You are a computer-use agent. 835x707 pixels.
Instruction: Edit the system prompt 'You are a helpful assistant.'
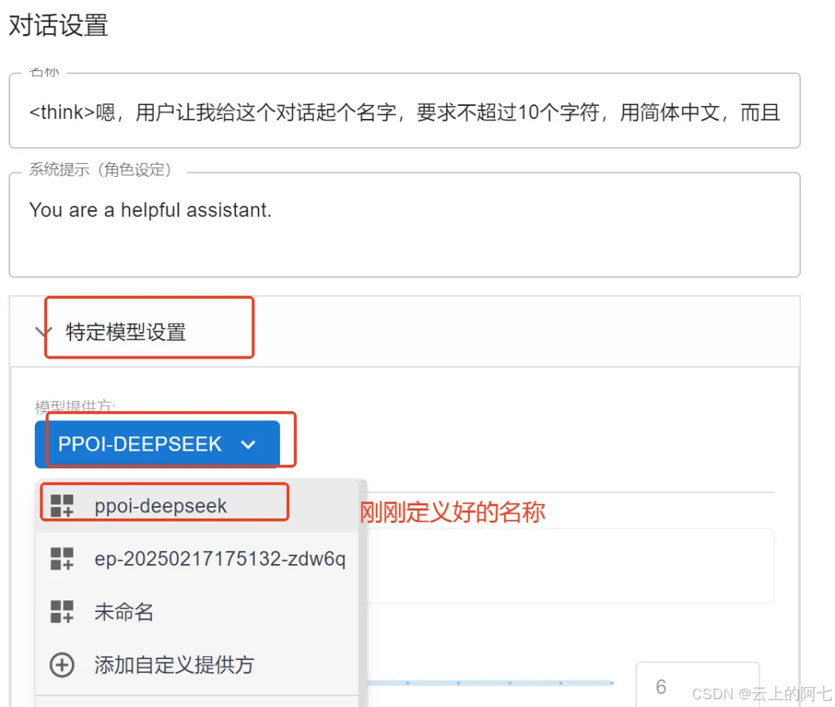tap(404, 225)
